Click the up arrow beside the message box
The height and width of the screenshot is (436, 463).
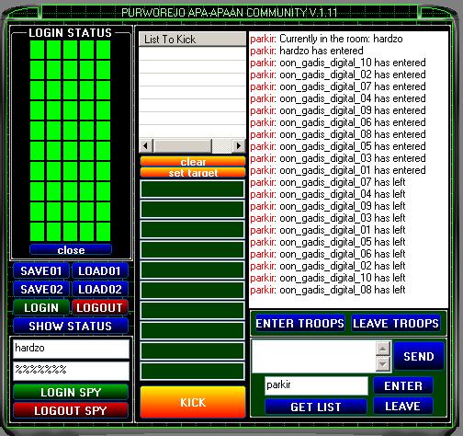(383, 349)
